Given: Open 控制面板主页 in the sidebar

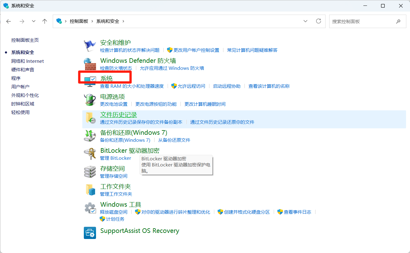Looking at the screenshot, I should [x=25, y=40].
